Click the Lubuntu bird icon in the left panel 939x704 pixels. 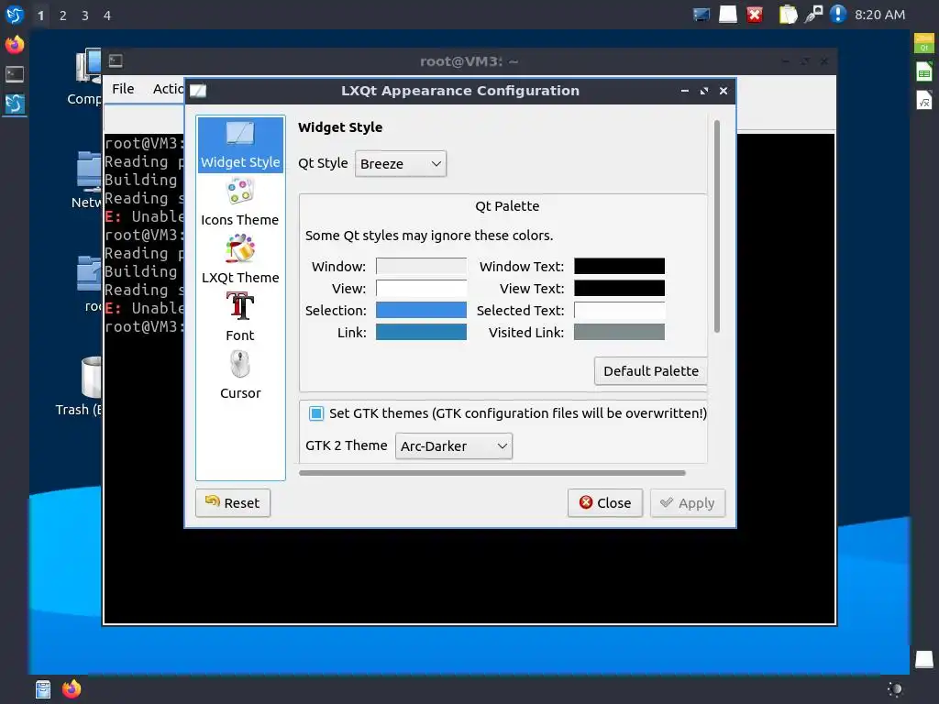click(15, 104)
